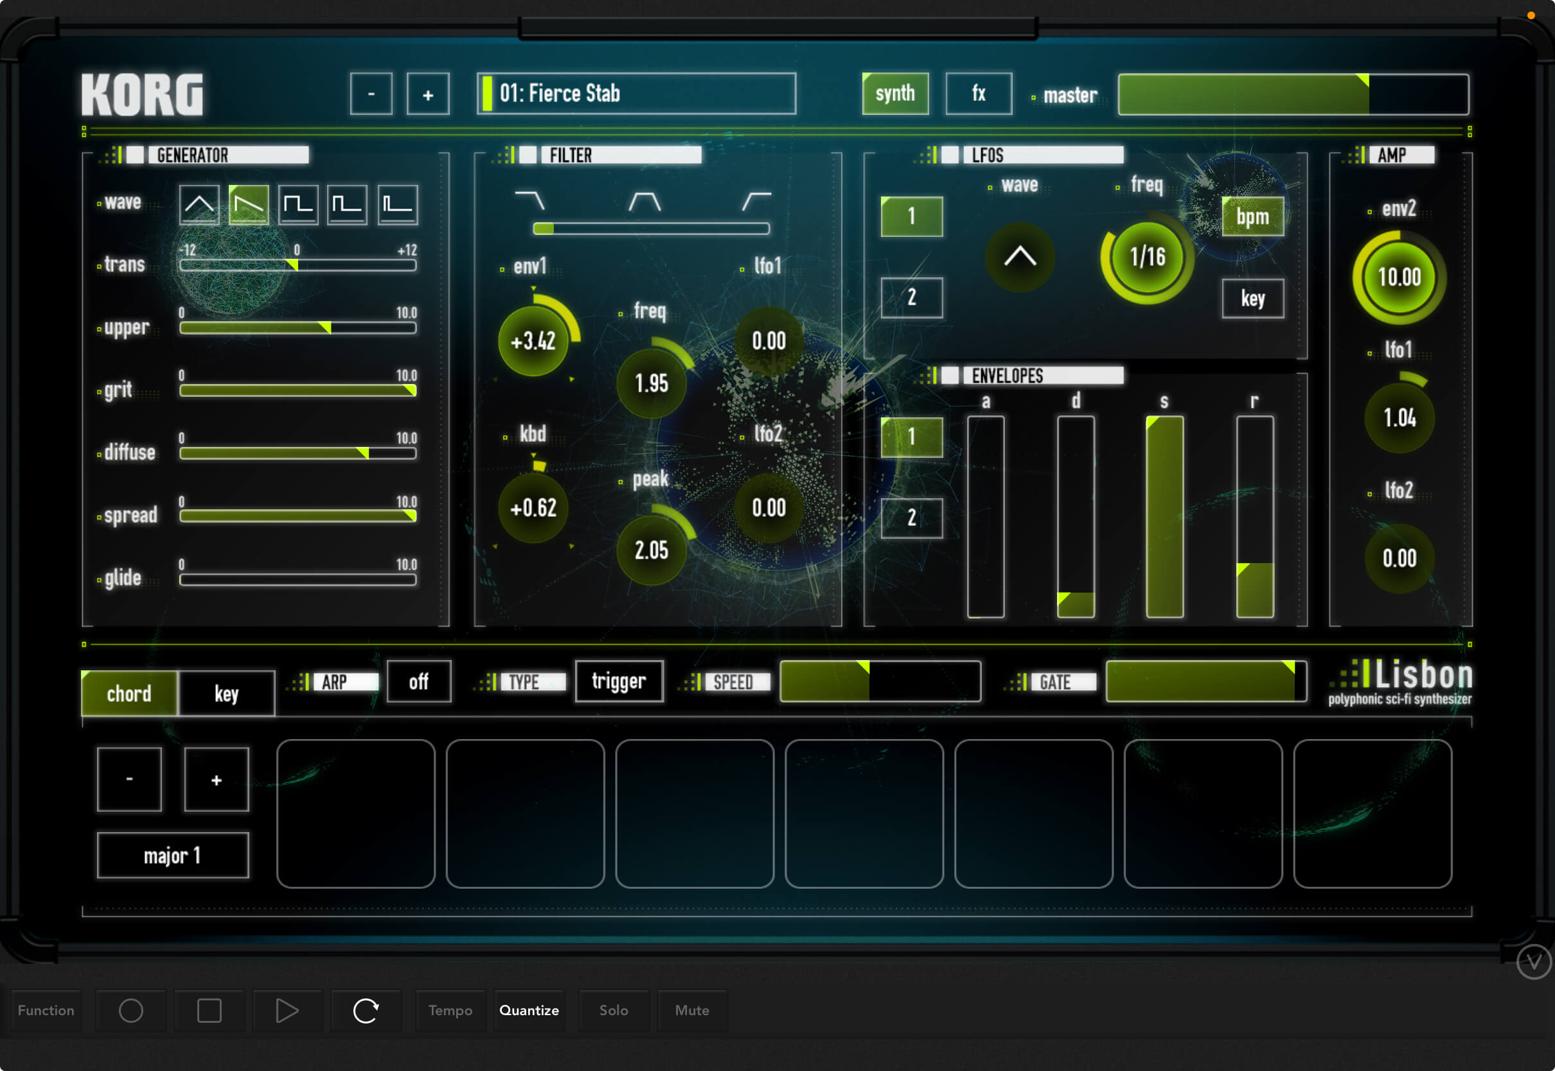The width and height of the screenshot is (1555, 1071).
Task: Toggle the LFOs section square checkbox
Action: click(950, 155)
